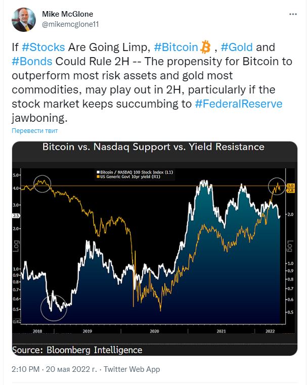Viewport: 307px width, 385px height.
Task: Open the #Bitcoin hashtag
Action: tap(176, 47)
